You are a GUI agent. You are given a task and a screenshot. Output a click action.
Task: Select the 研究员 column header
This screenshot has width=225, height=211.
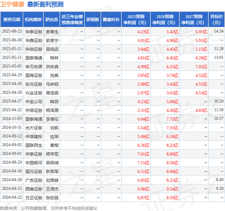click(x=52, y=20)
